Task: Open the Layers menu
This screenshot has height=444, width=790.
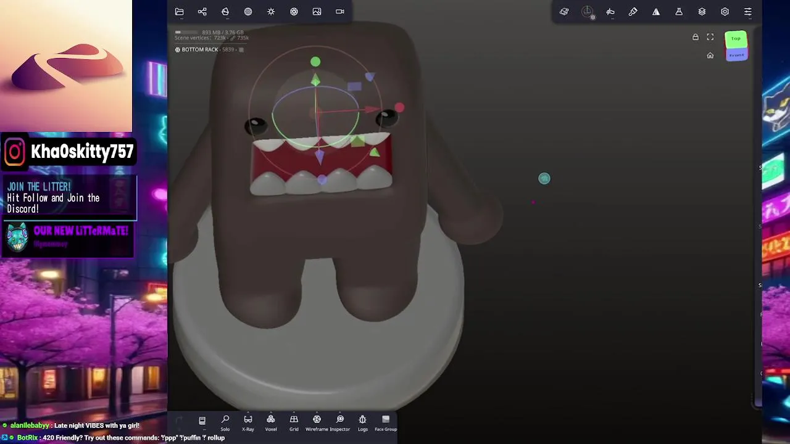Action: pos(702,12)
